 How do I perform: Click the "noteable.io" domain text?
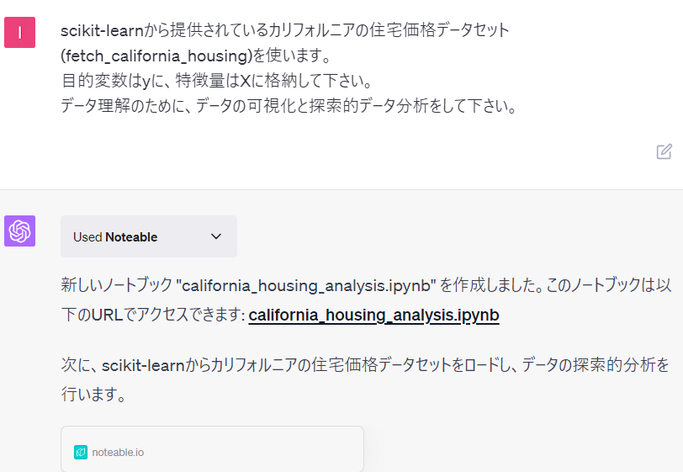pos(118,452)
